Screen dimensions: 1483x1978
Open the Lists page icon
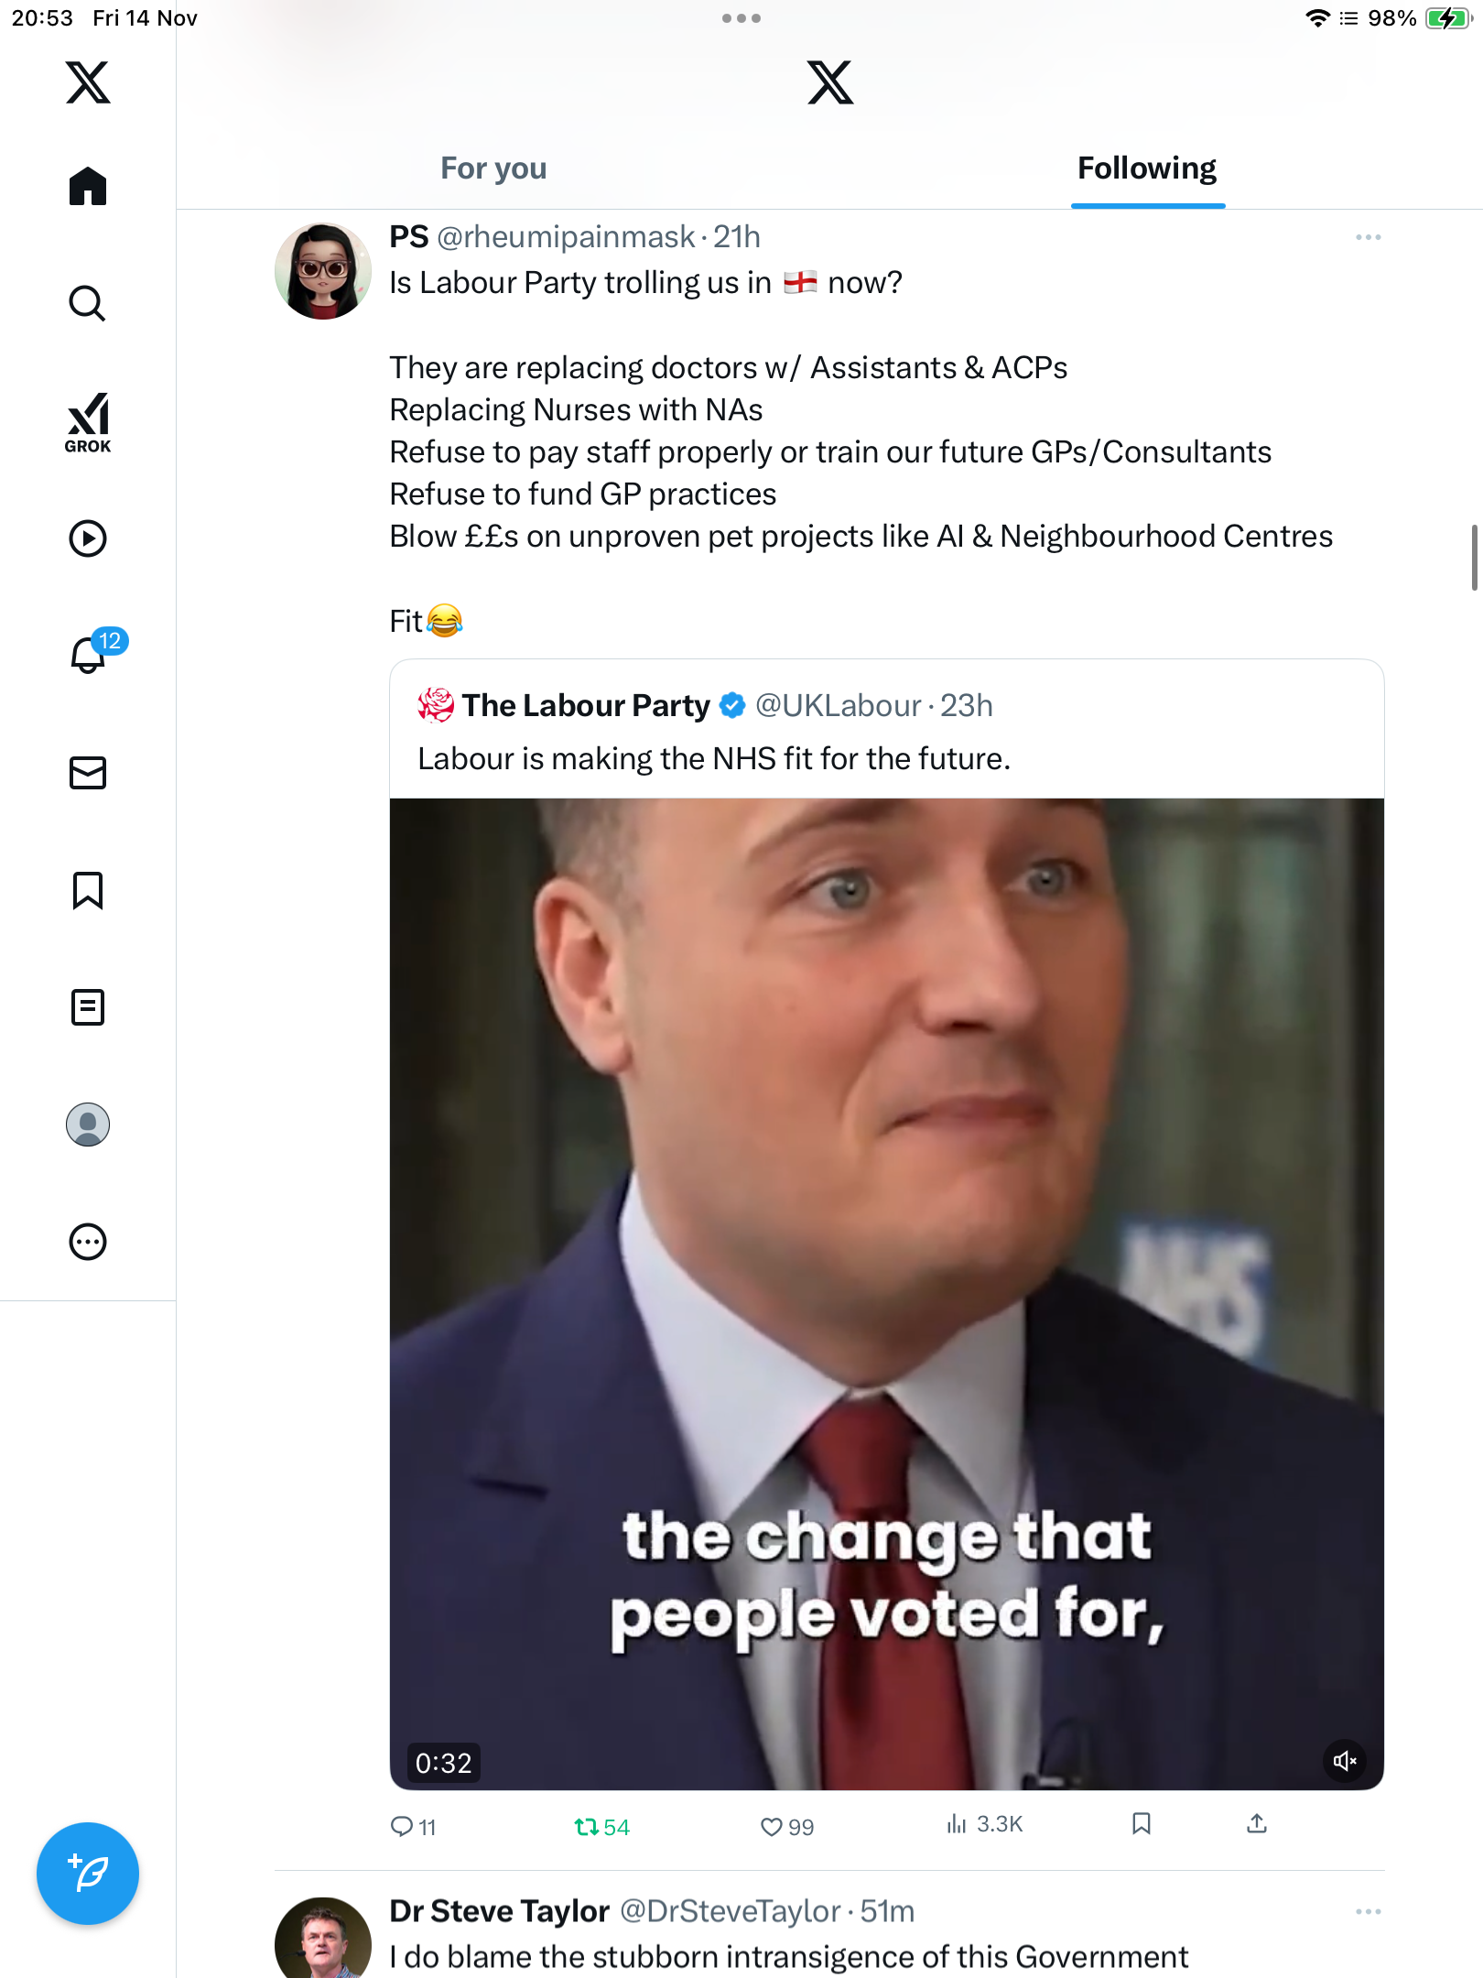[88, 1007]
